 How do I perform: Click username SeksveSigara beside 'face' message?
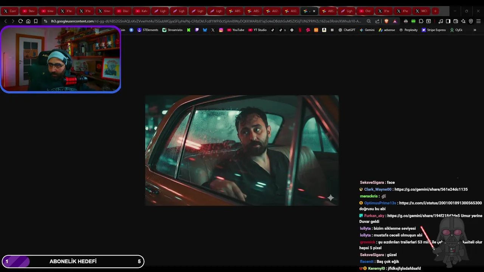(x=372, y=182)
